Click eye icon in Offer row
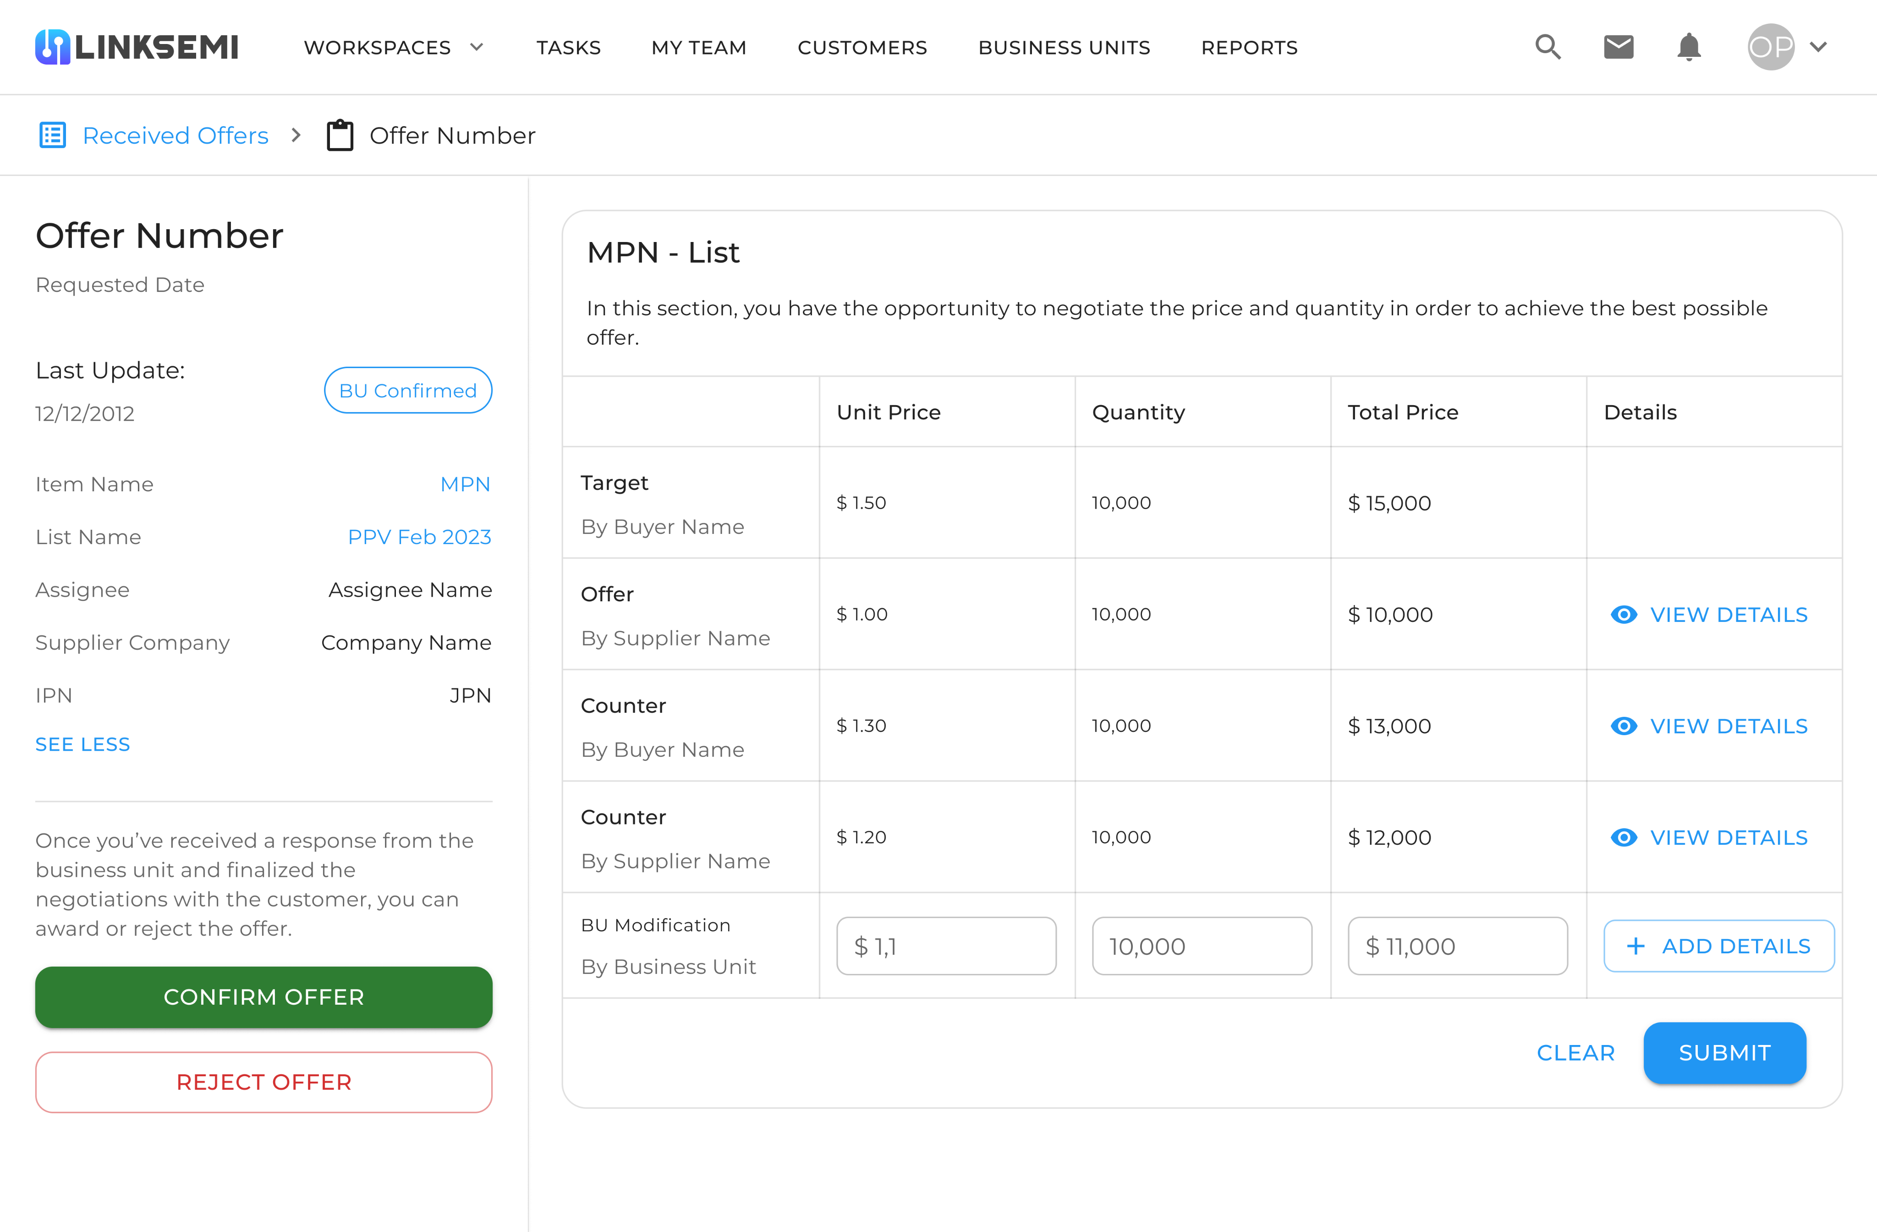This screenshot has height=1232, width=1877. tap(1624, 615)
